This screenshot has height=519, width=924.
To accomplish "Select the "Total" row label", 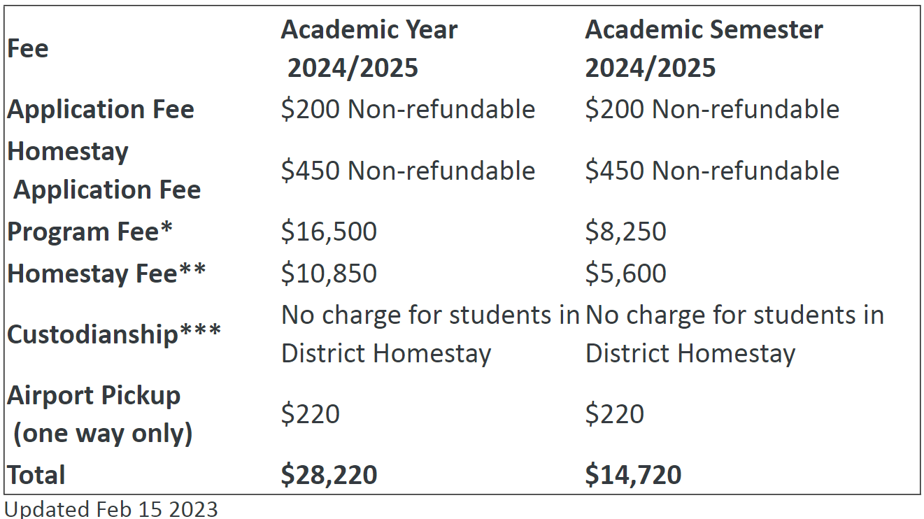I will point(36,475).
